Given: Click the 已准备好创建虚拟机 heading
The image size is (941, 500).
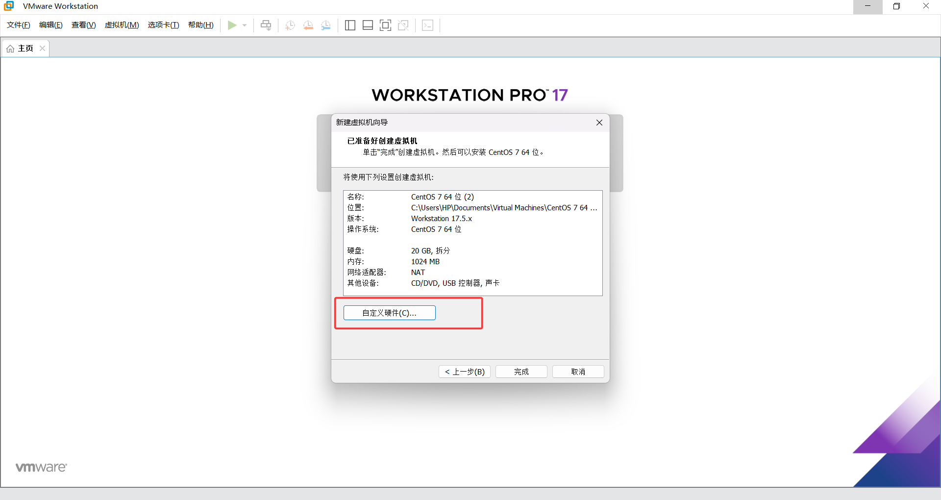Looking at the screenshot, I should (x=382, y=141).
